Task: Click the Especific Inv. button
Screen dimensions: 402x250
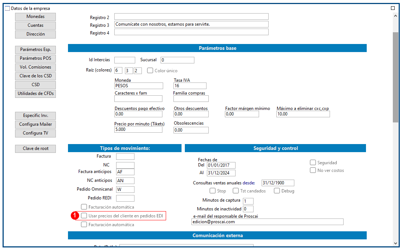Action: (35, 115)
